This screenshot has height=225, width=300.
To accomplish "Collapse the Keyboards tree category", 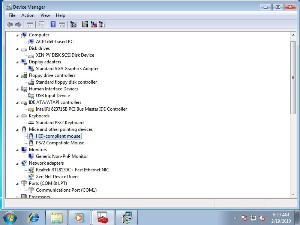I will tap(17, 116).
